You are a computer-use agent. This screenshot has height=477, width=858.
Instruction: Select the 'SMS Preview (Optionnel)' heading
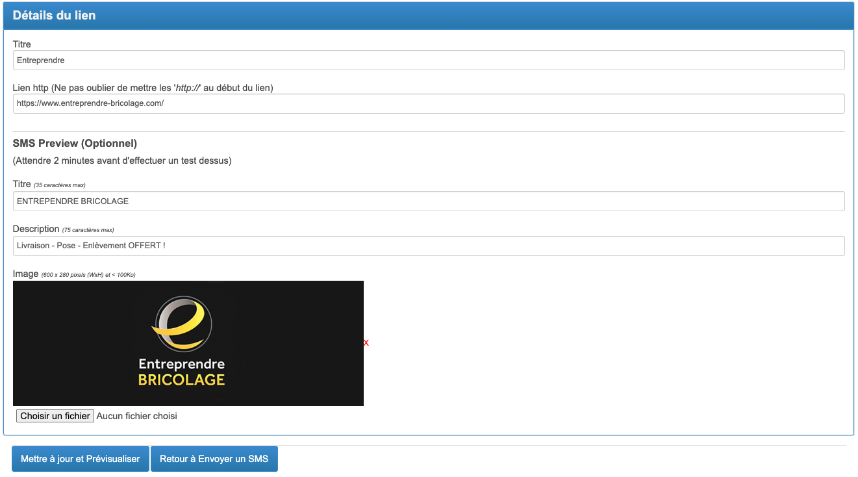(75, 144)
